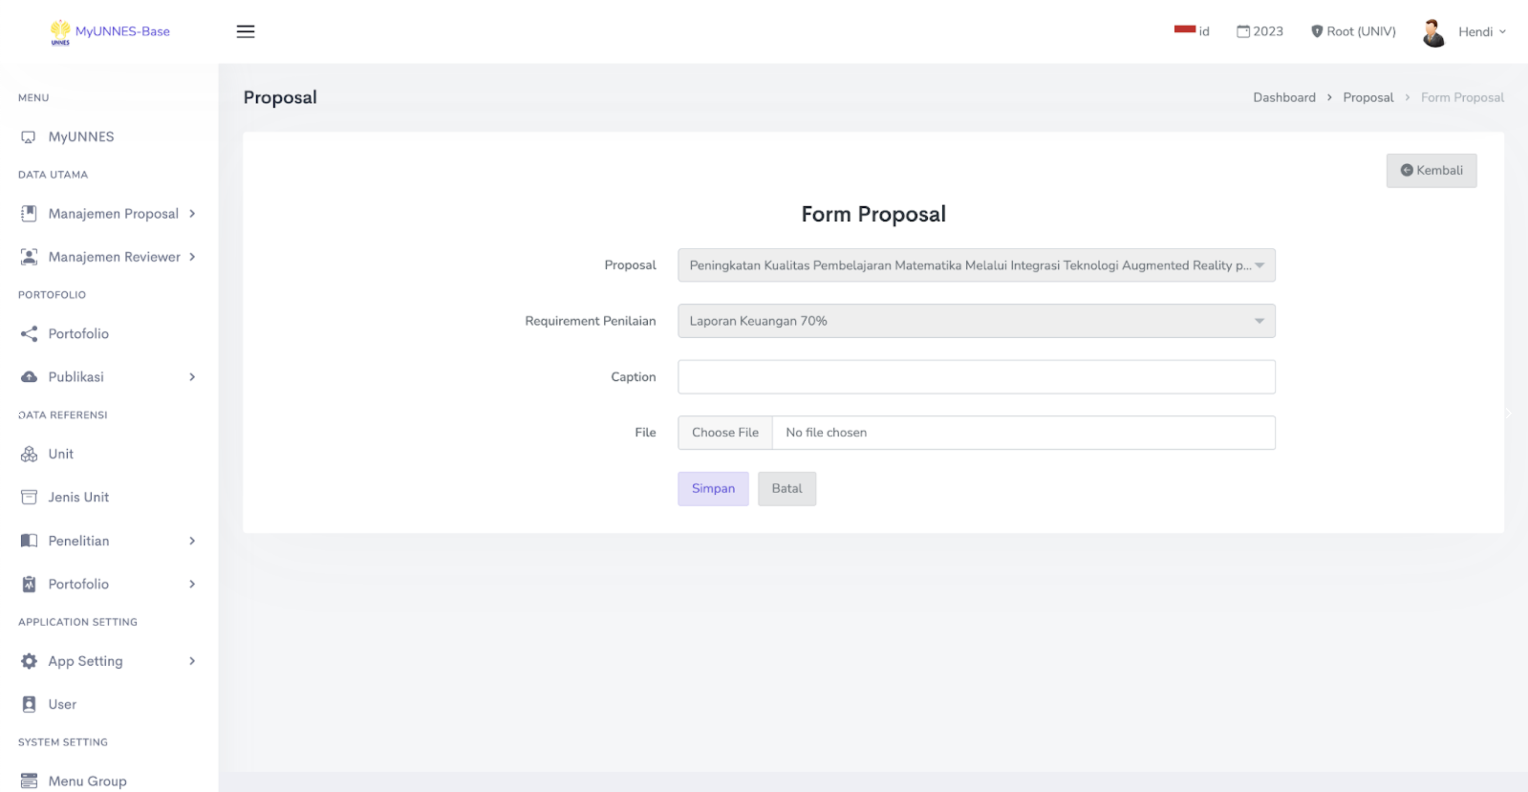Open the Jenis Unit menu item

pyautogui.click(x=78, y=497)
